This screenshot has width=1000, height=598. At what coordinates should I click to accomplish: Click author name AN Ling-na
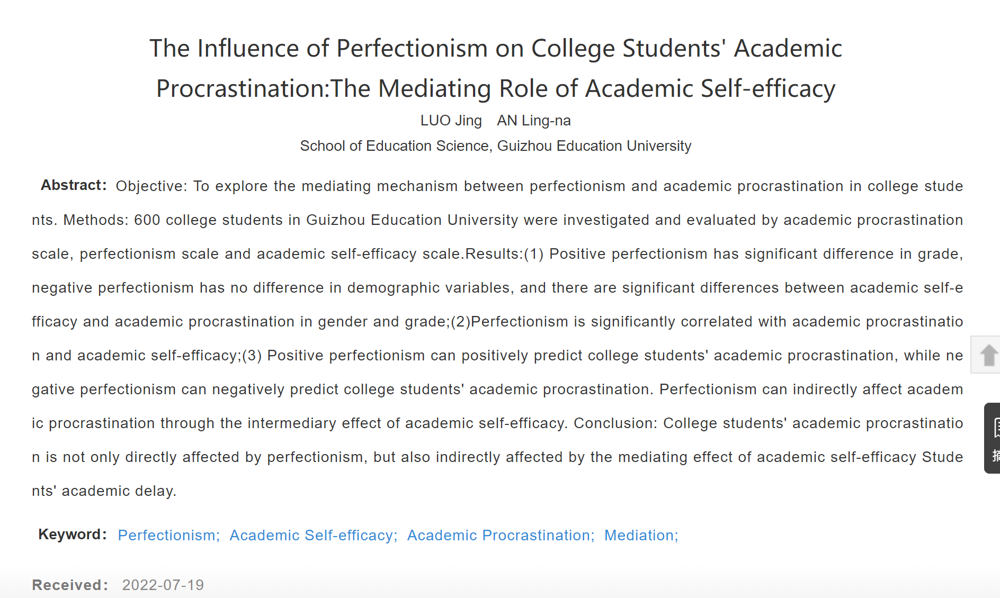534,121
